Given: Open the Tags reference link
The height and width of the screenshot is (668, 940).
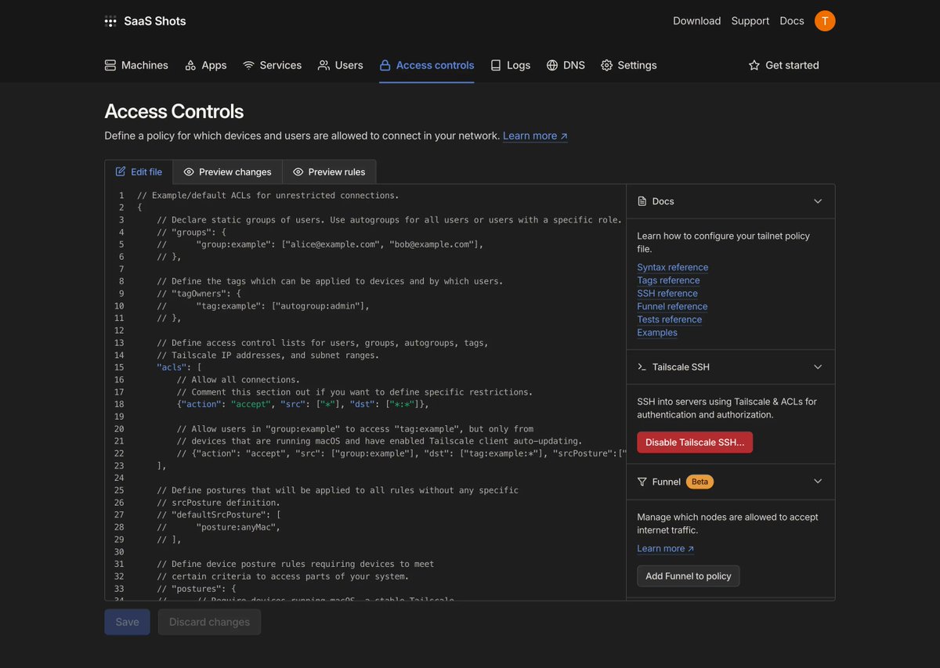Looking at the screenshot, I should pos(668,280).
